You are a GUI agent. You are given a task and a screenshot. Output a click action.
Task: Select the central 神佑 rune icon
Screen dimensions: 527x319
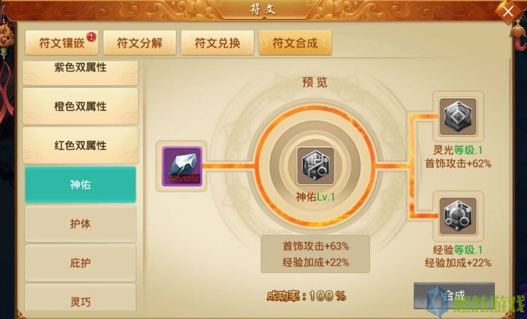tap(315, 166)
